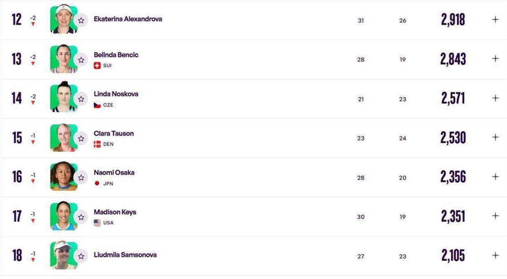Expand Linda Noskova's points breakdown
This screenshot has height=279, width=507.
496,98
